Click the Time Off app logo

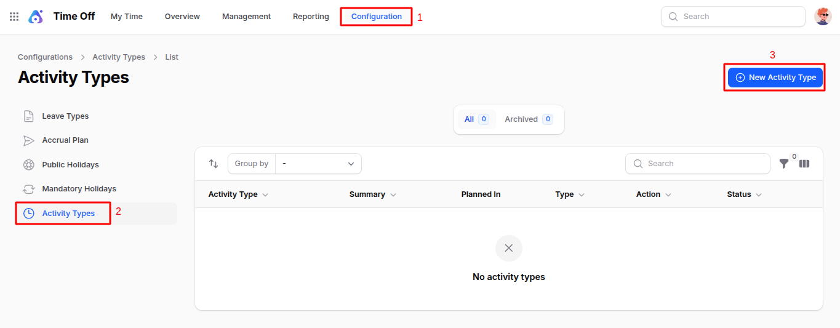pos(36,17)
